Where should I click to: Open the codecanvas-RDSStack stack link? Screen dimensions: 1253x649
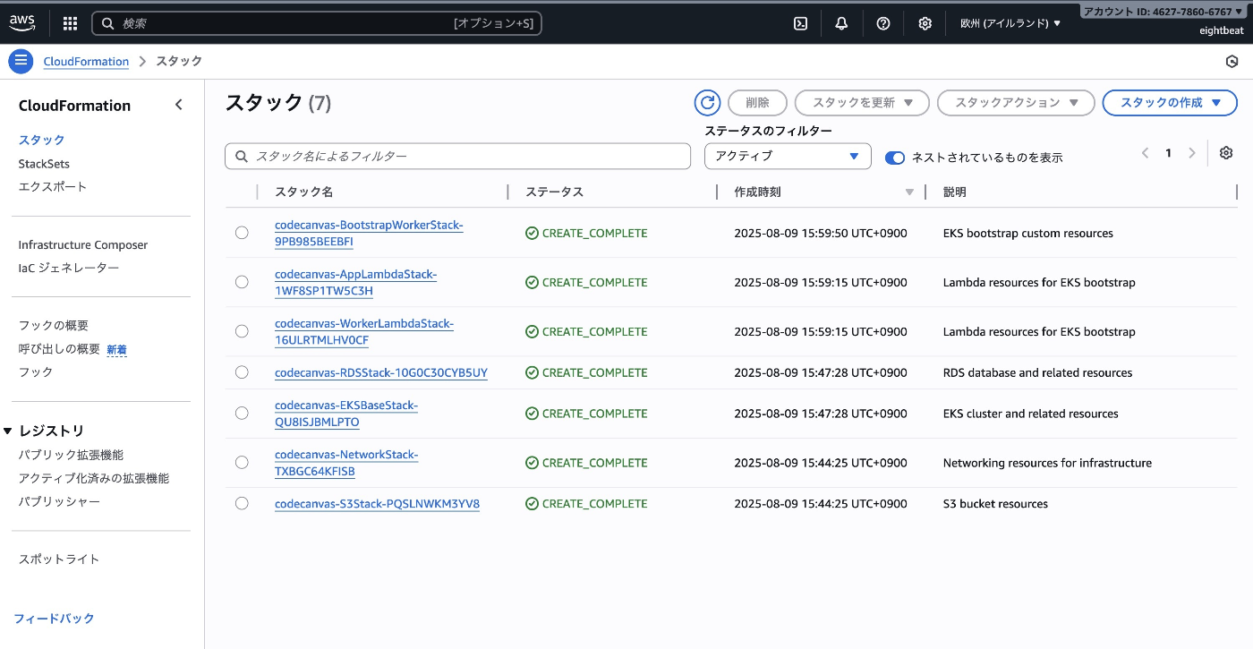tap(381, 372)
